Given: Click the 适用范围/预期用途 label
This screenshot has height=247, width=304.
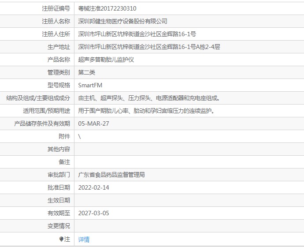Looking at the screenshot, I should pyautogui.click(x=47, y=111).
